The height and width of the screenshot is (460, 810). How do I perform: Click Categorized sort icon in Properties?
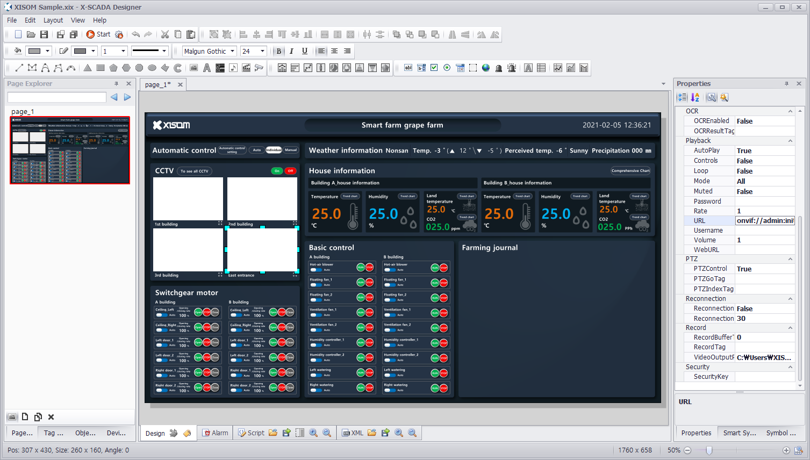pos(682,97)
